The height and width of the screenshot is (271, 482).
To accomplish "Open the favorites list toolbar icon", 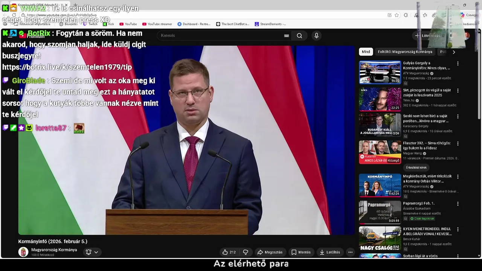I will 425,15.
